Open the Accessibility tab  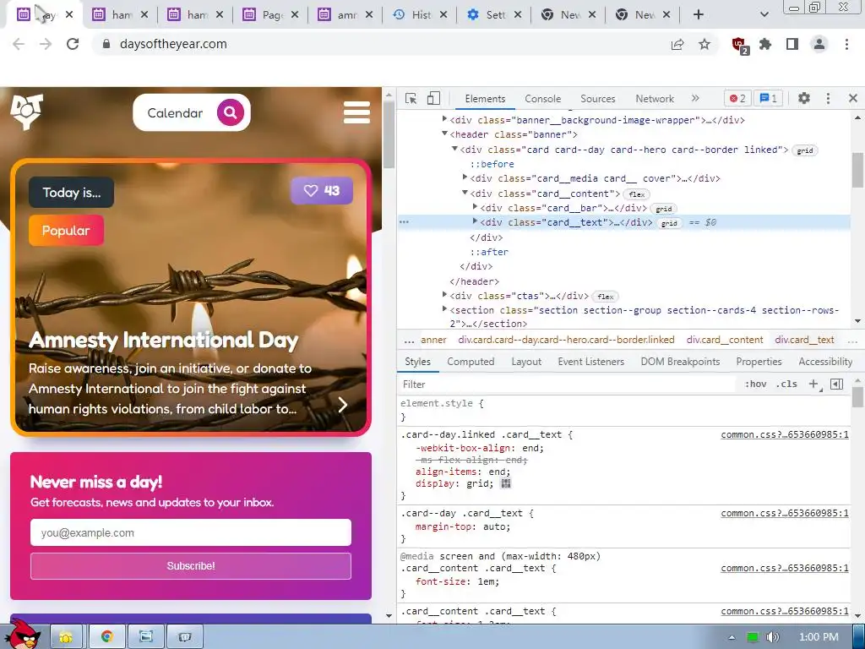coord(825,362)
